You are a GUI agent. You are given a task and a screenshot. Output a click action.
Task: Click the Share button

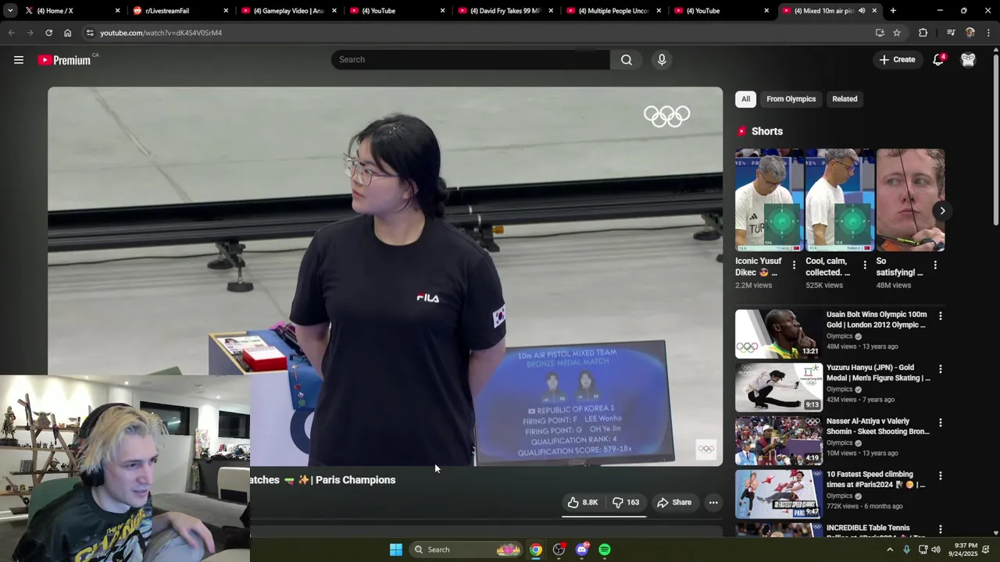(x=674, y=503)
